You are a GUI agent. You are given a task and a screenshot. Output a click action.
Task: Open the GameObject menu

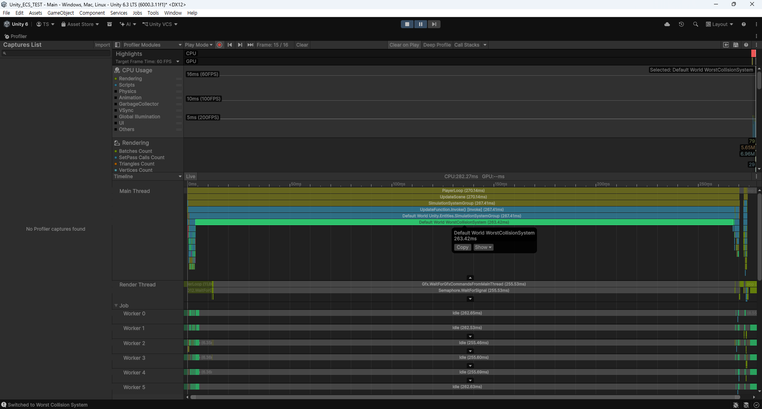[x=60, y=13]
